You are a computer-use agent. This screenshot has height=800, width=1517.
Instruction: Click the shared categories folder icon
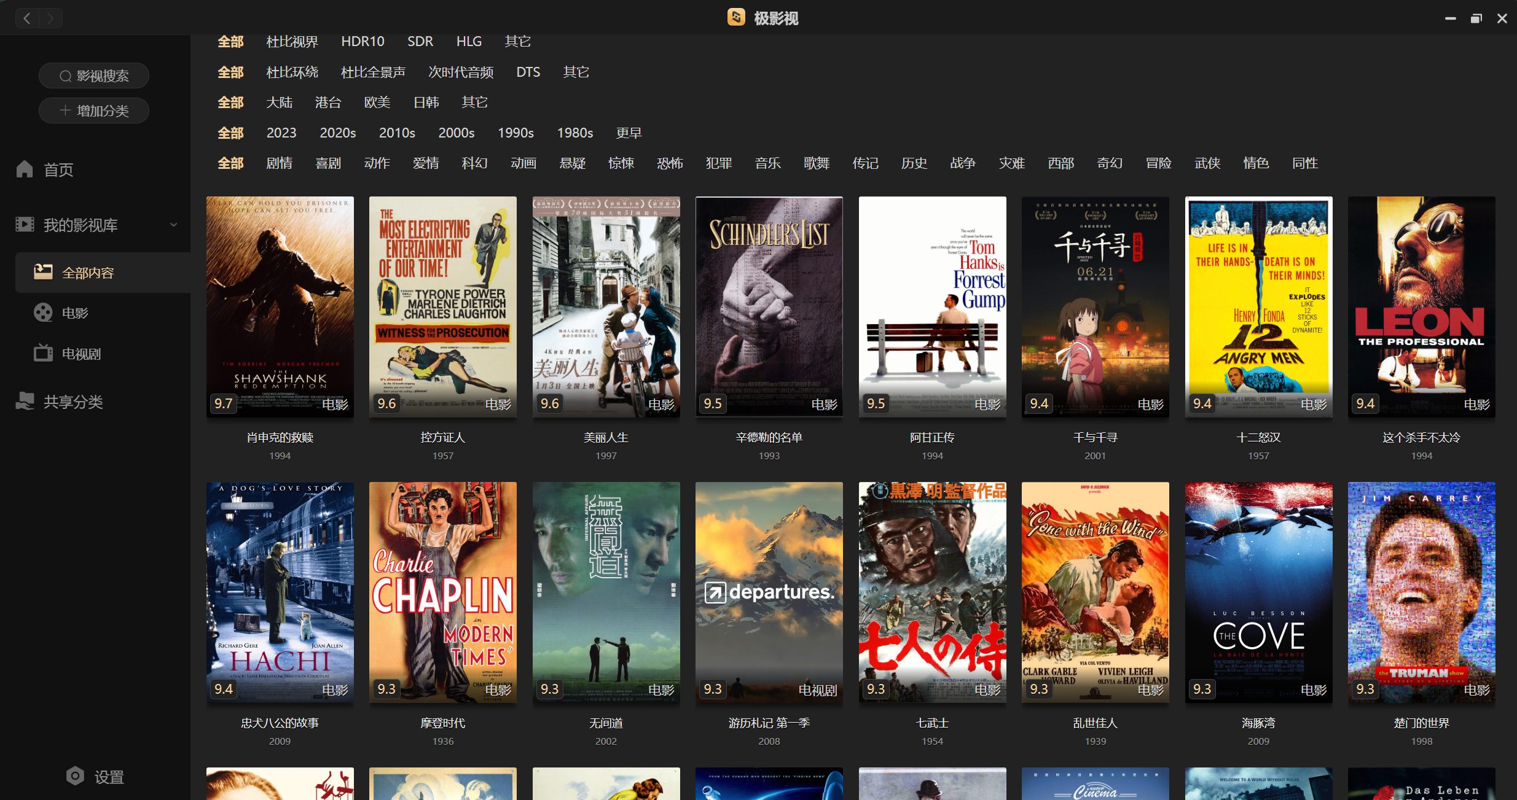click(25, 401)
